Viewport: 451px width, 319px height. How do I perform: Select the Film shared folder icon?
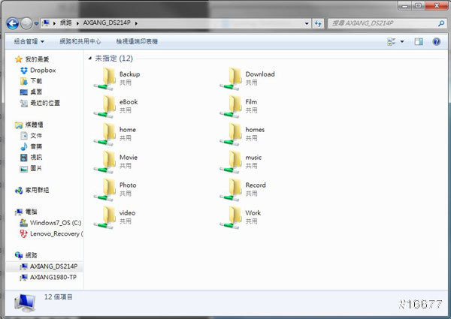pyautogui.click(x=232, y=106)
